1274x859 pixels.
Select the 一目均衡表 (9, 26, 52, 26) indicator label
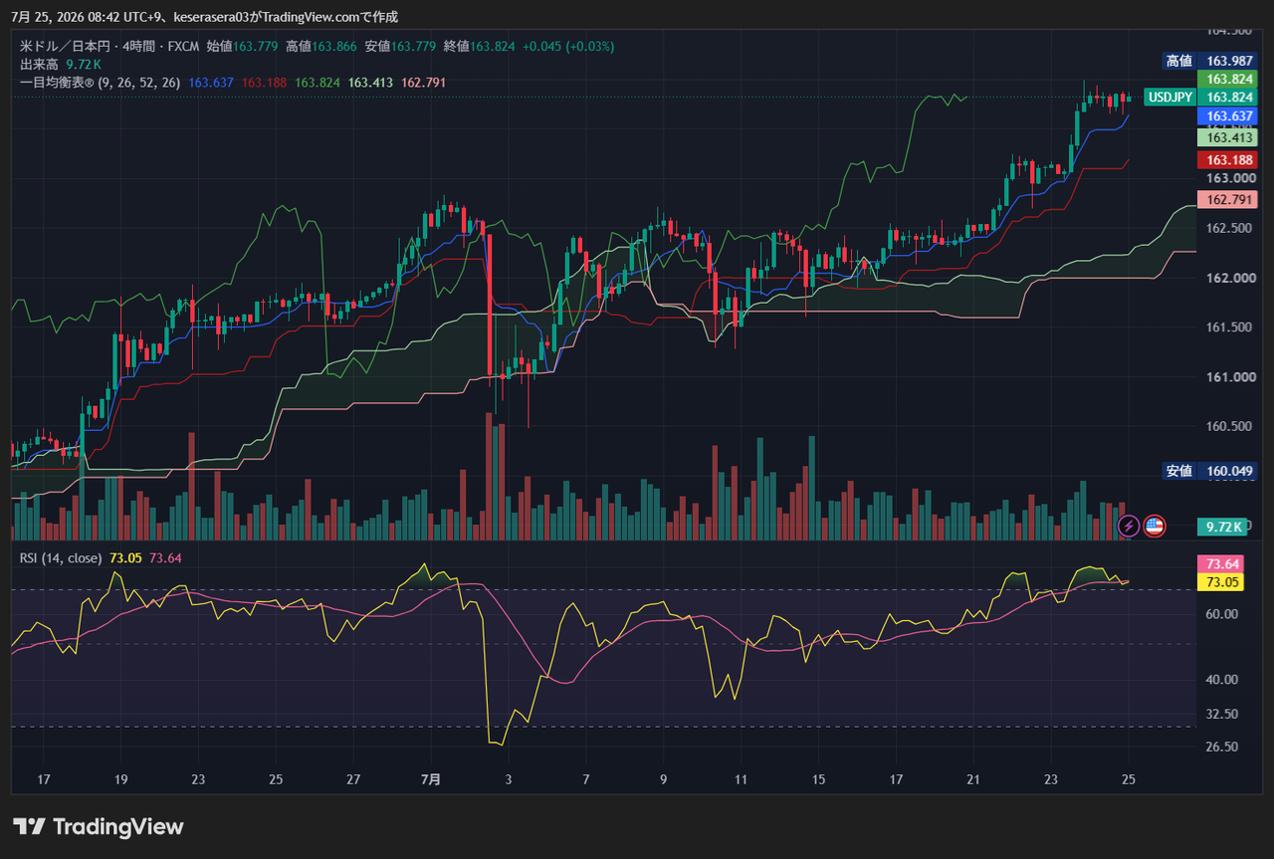tap(100, 83)
